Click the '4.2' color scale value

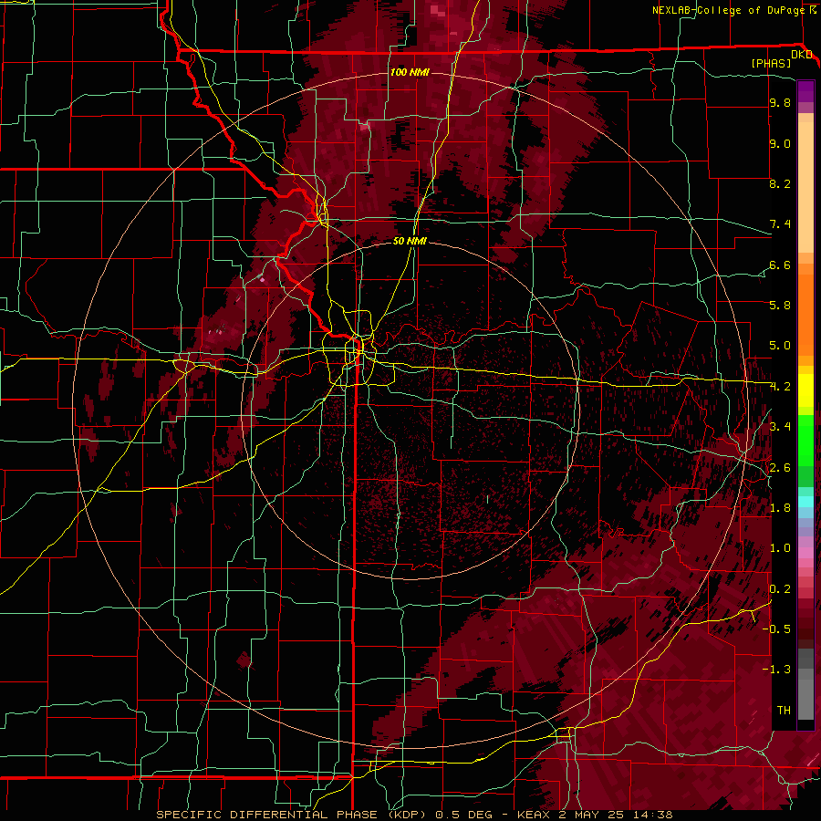(x=780, y=387)
